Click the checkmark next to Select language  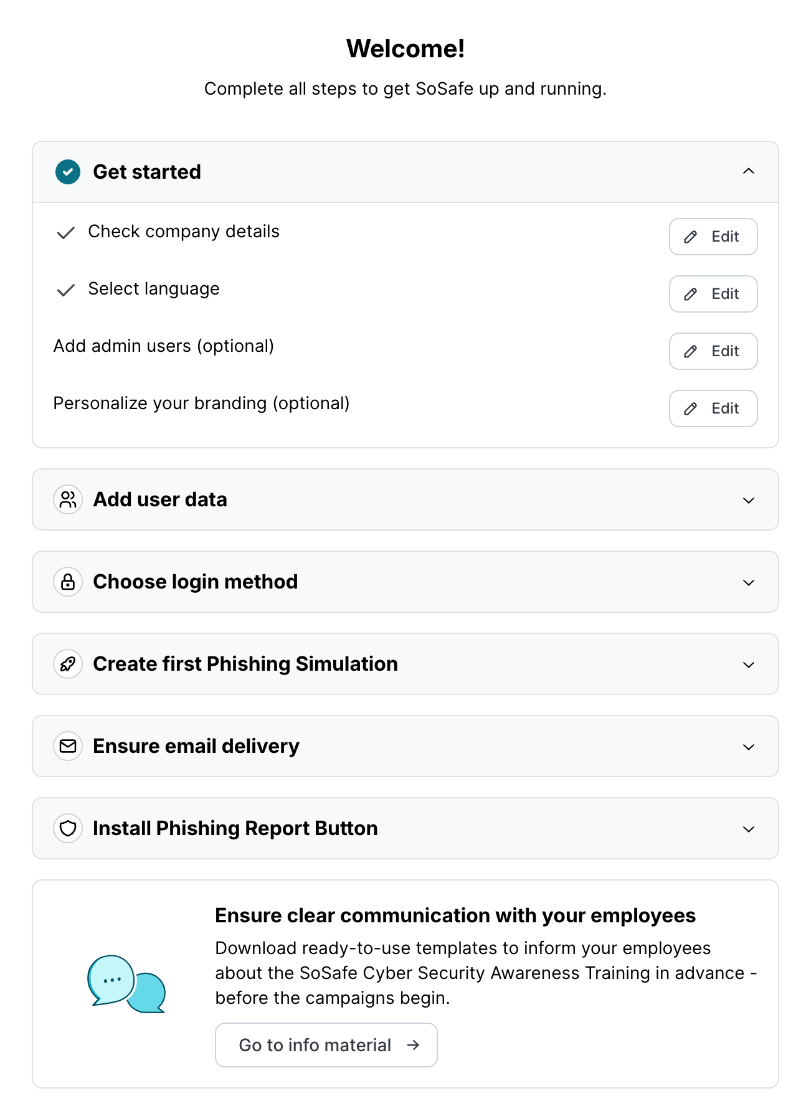coord(66,290)
